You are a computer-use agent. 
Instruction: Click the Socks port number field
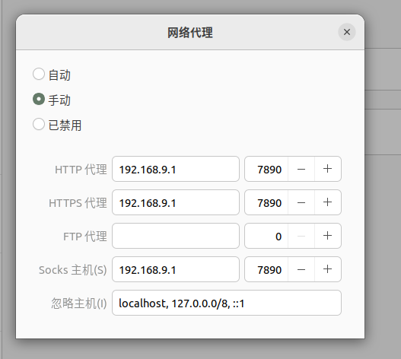pyautogui.click(x=266, y=269)
